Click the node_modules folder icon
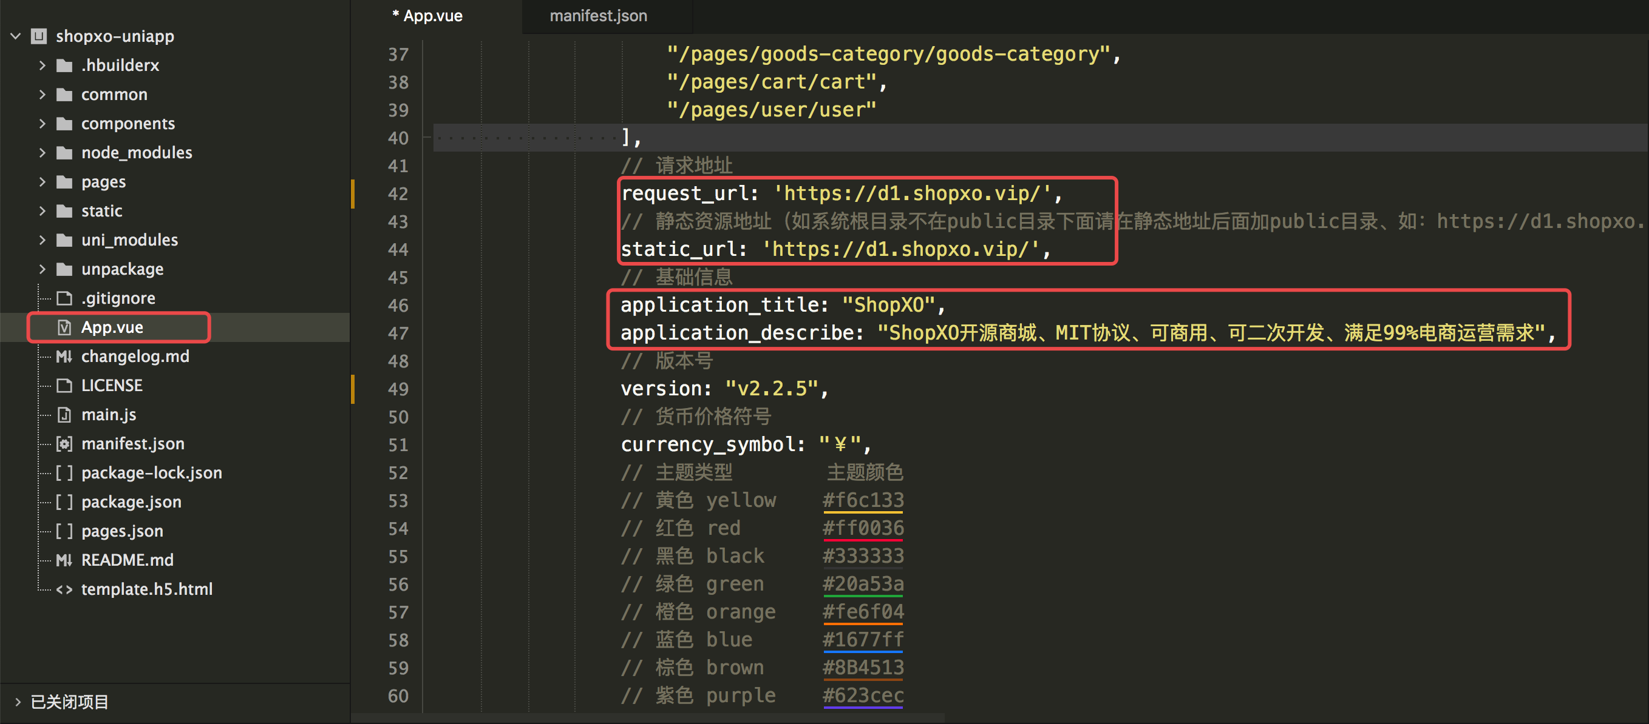The image size is (1649, 724). click(64, 153)
